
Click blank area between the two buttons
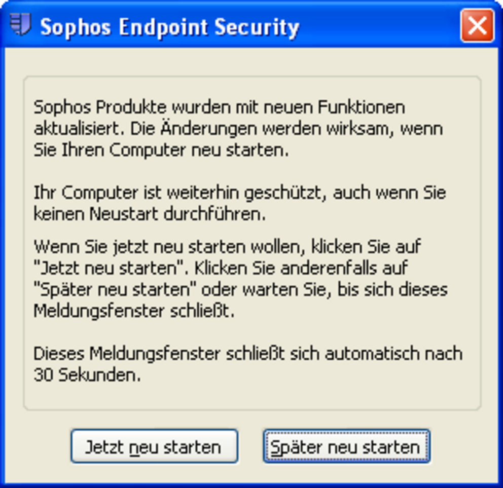pos(250,446)
